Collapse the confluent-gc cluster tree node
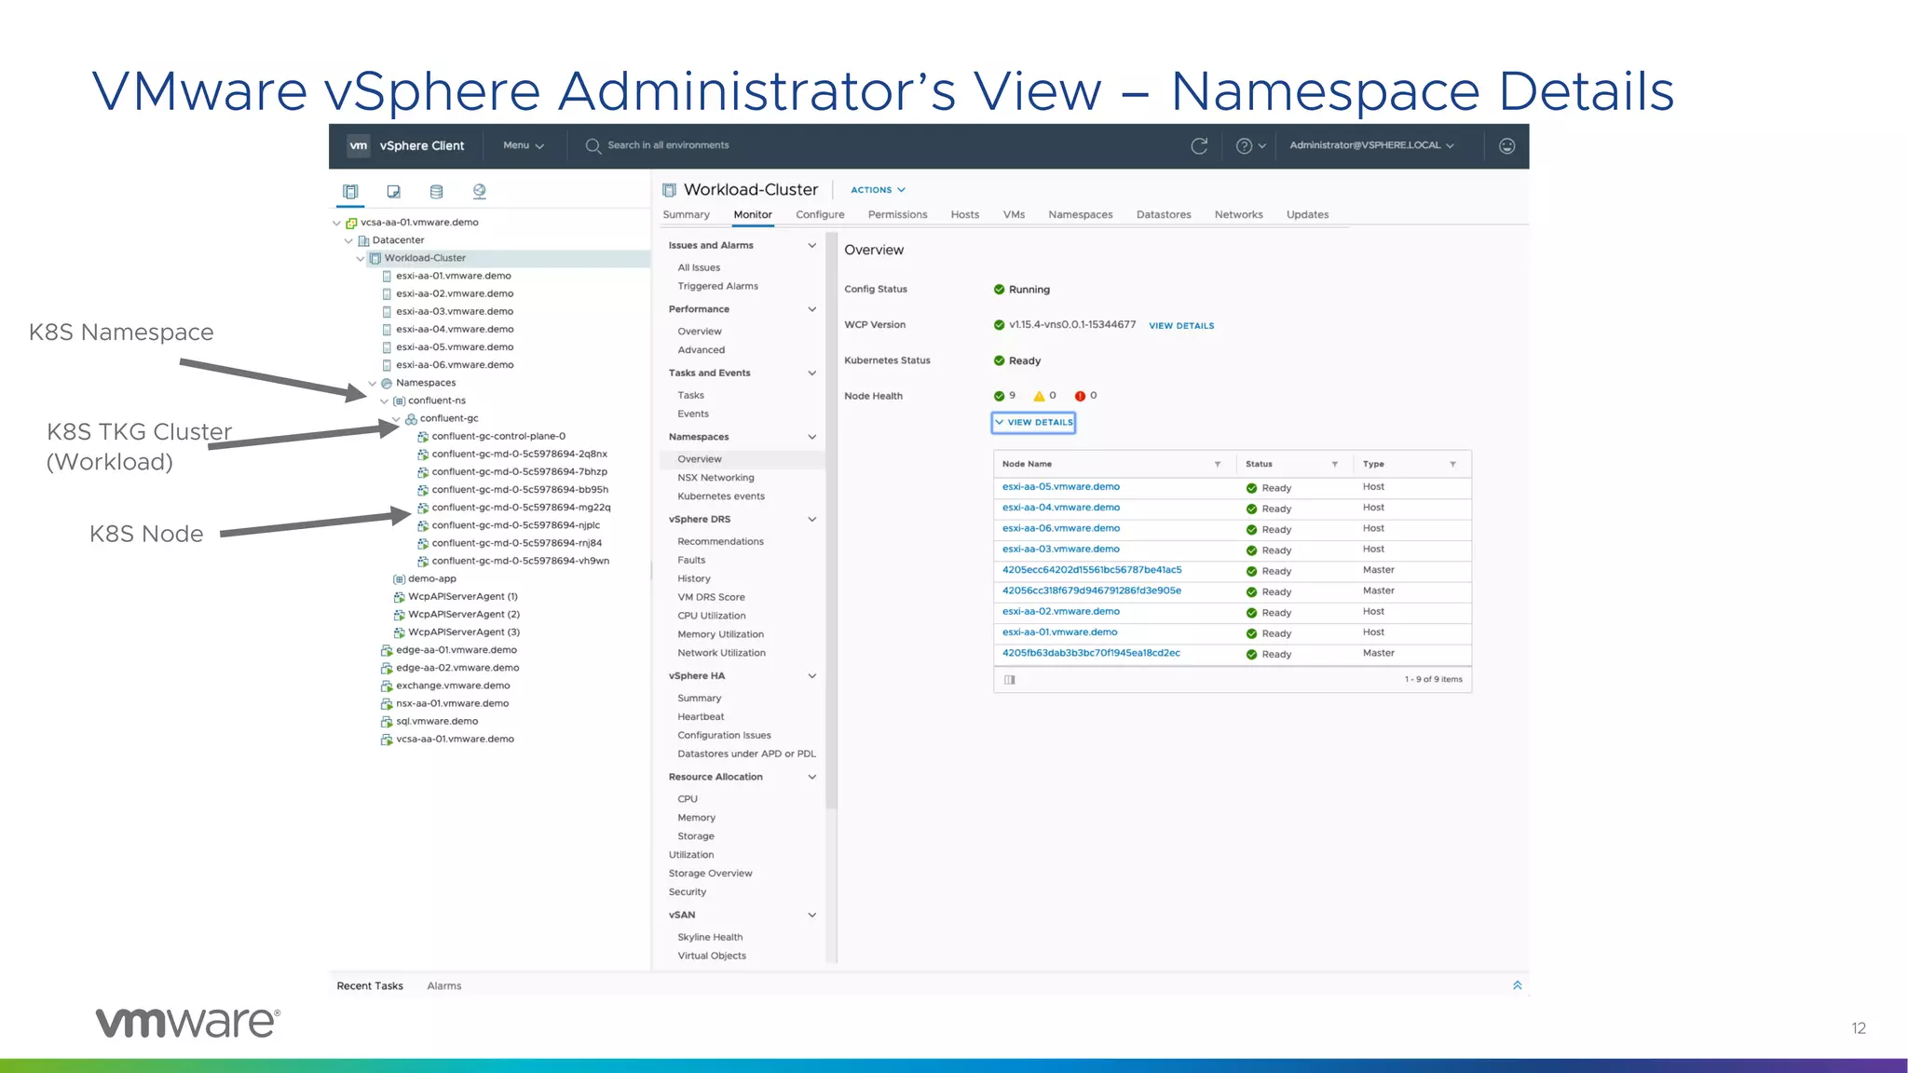1908x1073 pixels. (397, 419)
